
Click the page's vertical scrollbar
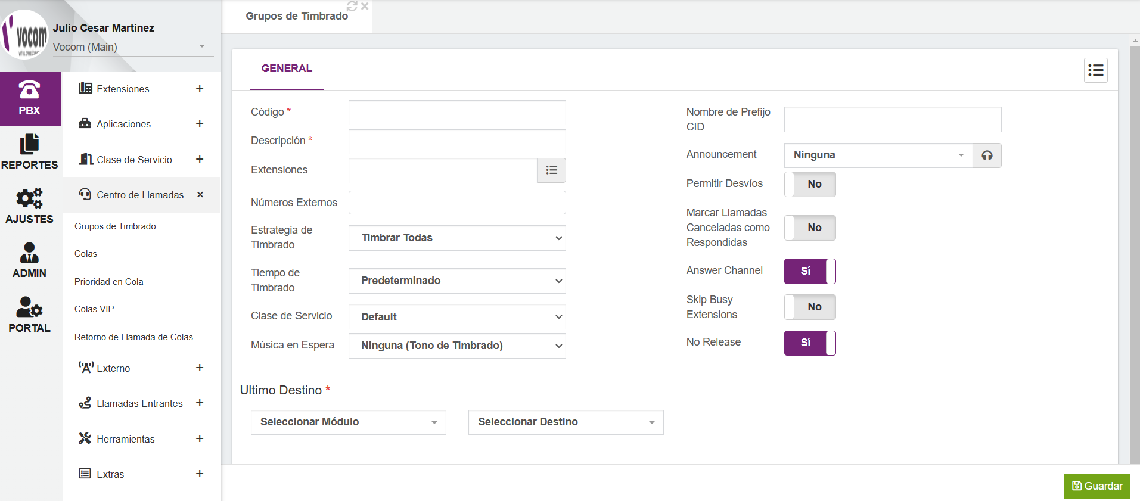1135,238
